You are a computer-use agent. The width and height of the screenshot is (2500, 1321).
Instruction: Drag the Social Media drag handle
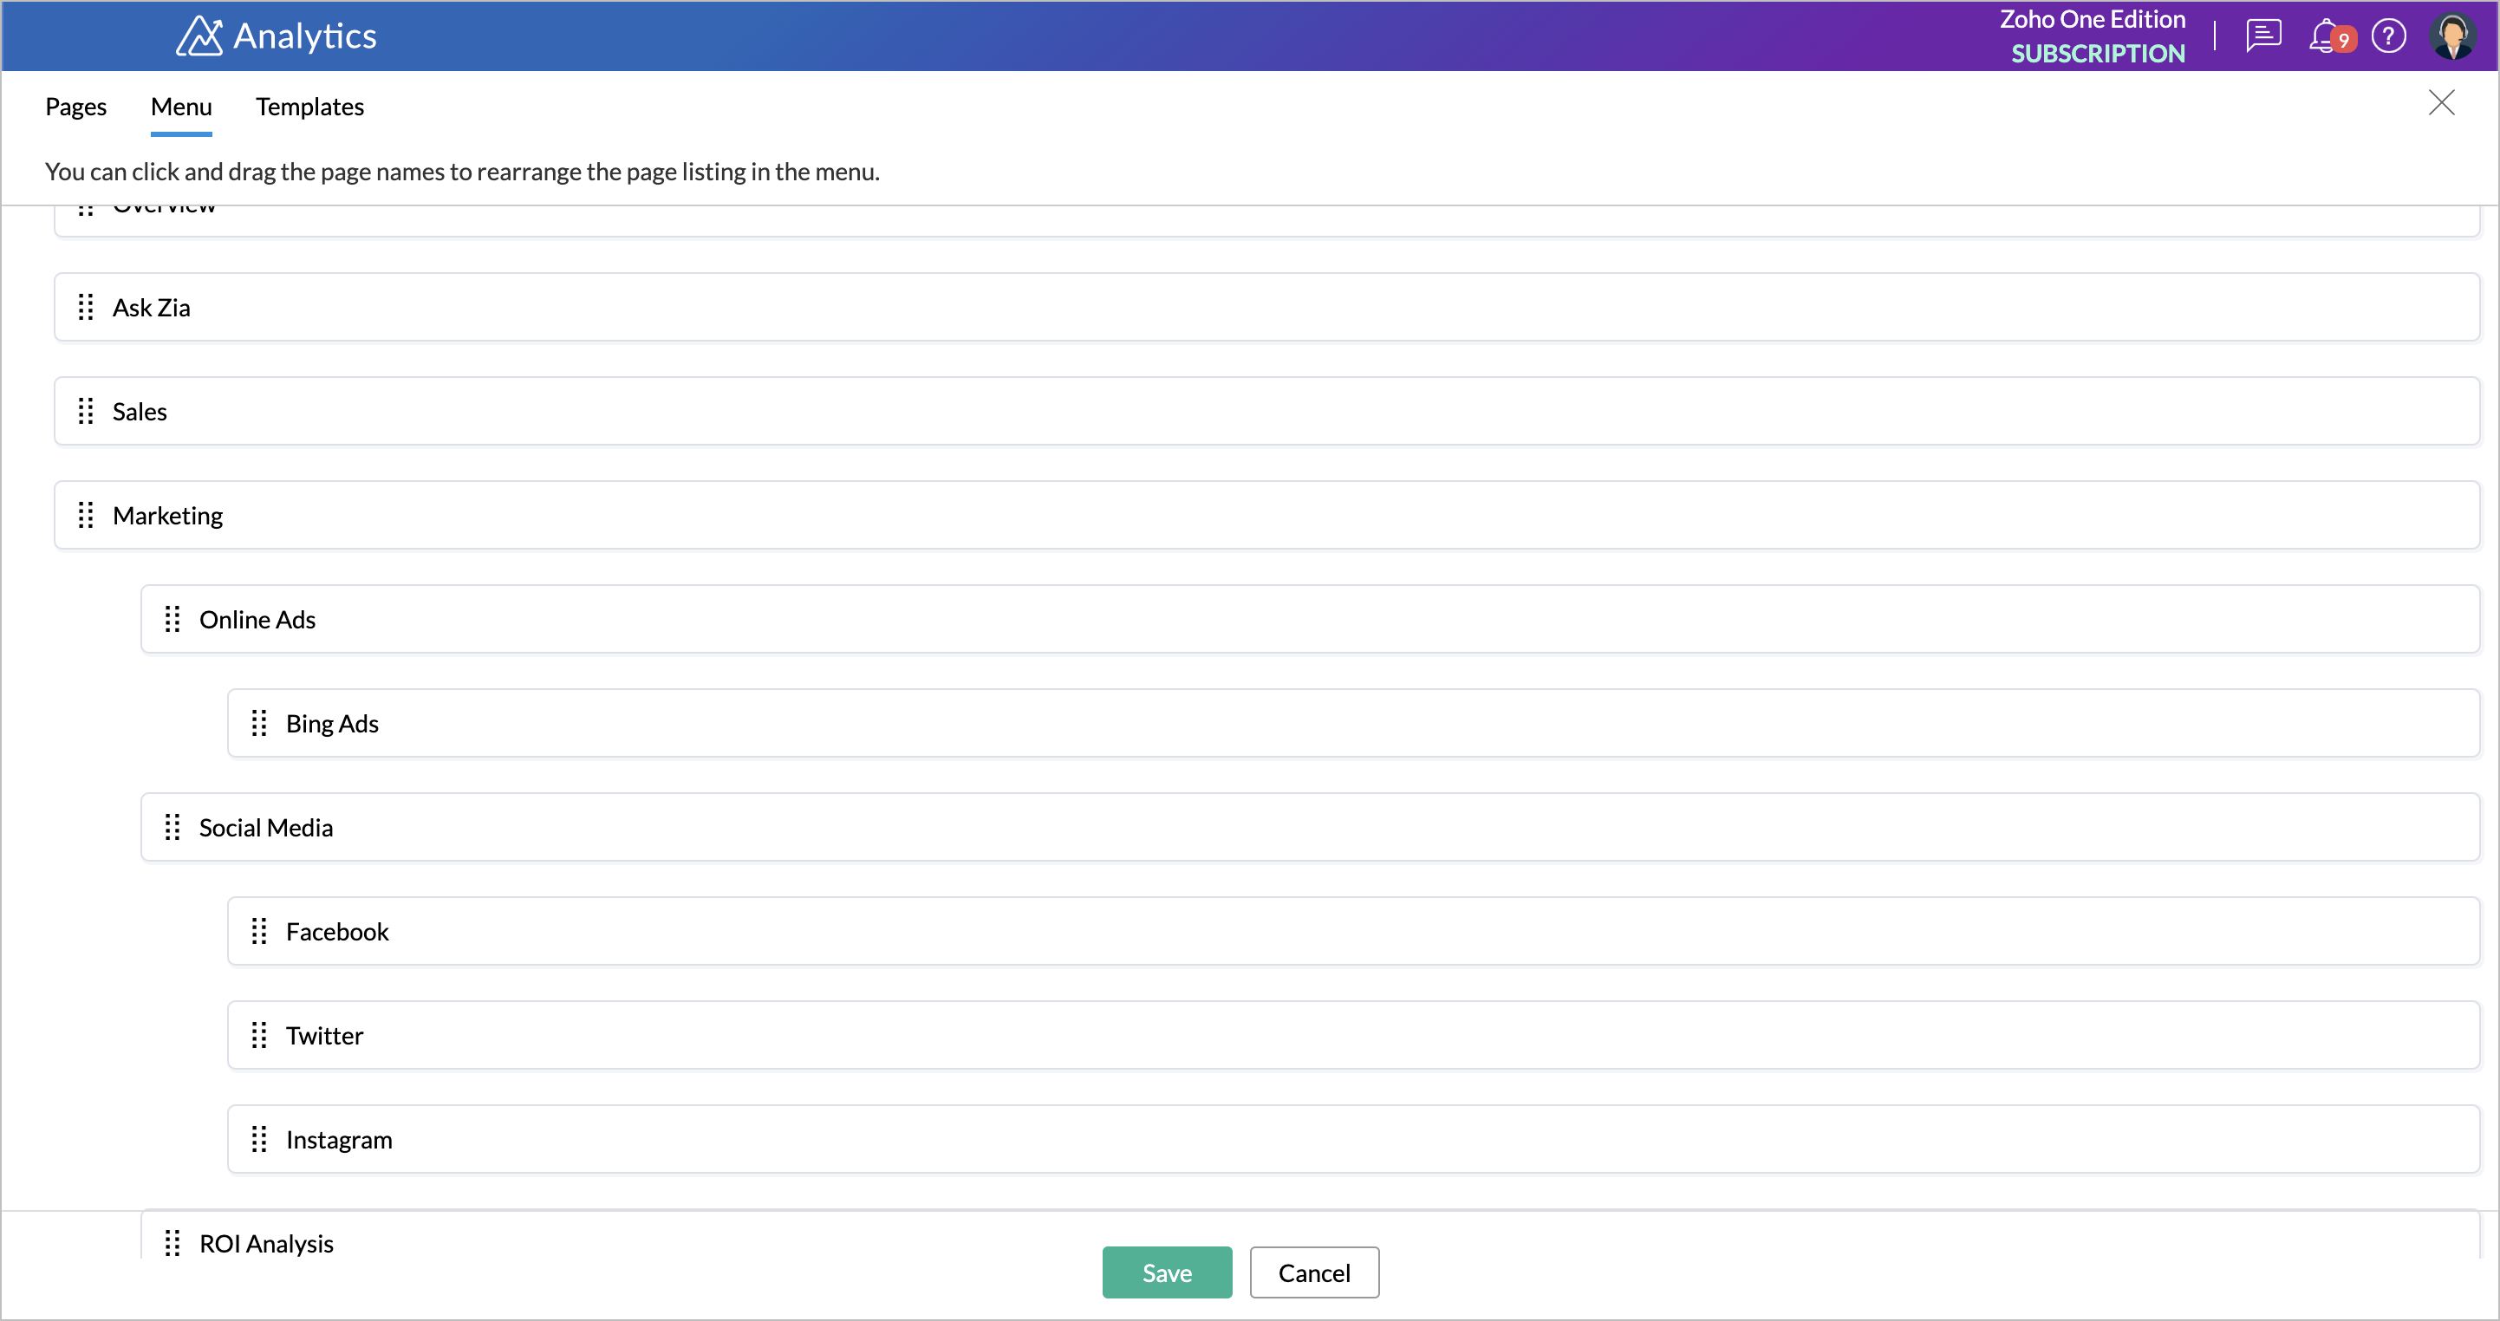(172, 827)
